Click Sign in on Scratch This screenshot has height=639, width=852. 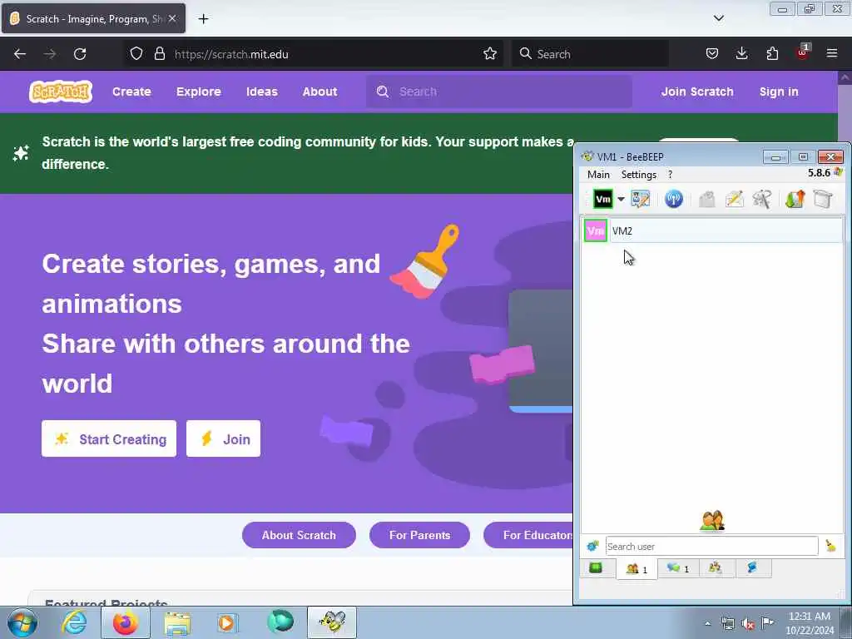779,92
